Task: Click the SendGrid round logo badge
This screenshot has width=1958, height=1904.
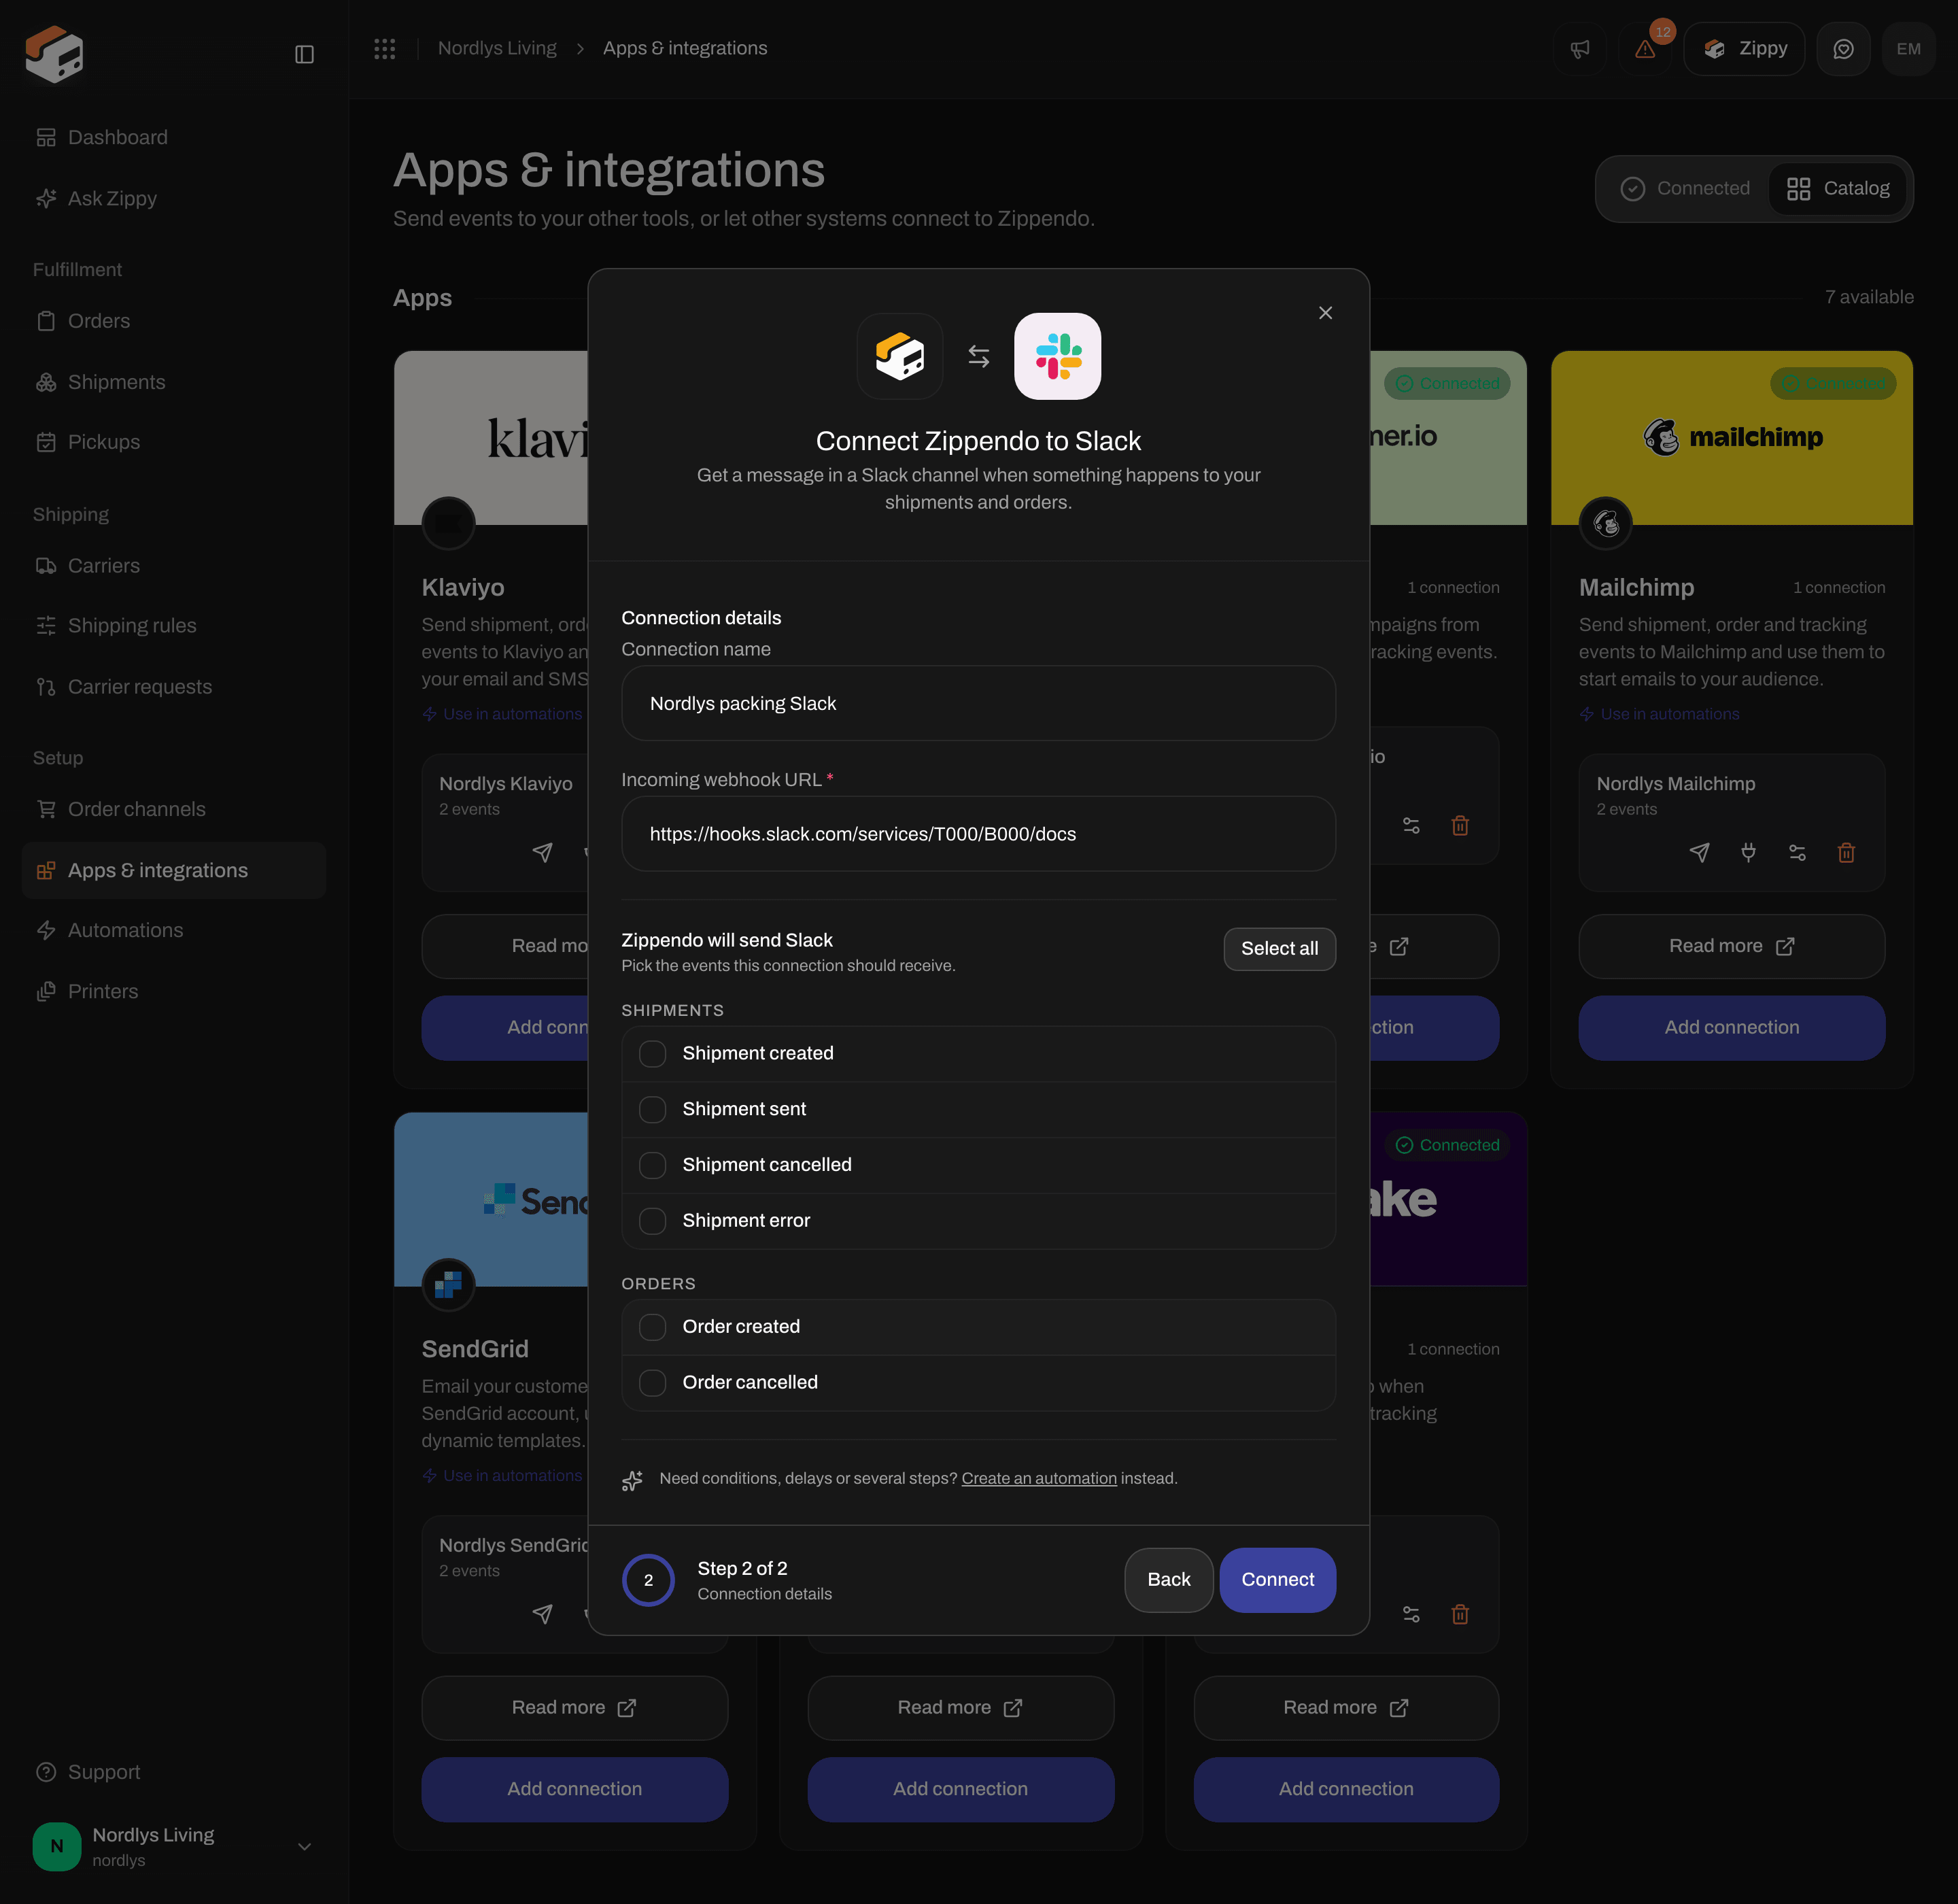Action: [x=448, y=1284]
